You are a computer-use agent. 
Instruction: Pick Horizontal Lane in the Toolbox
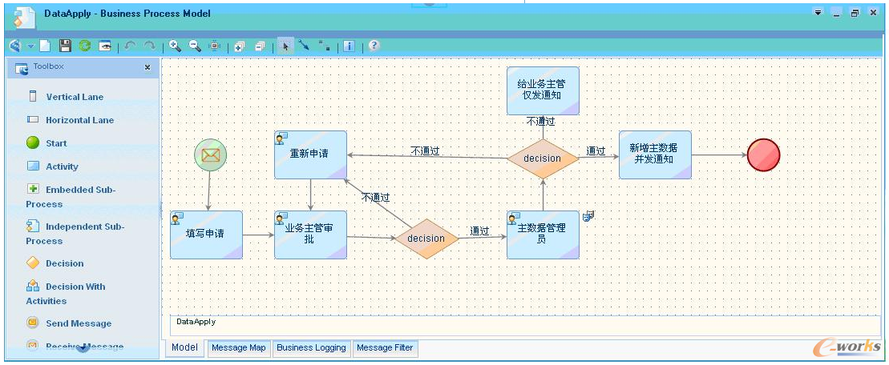point(79,120)
